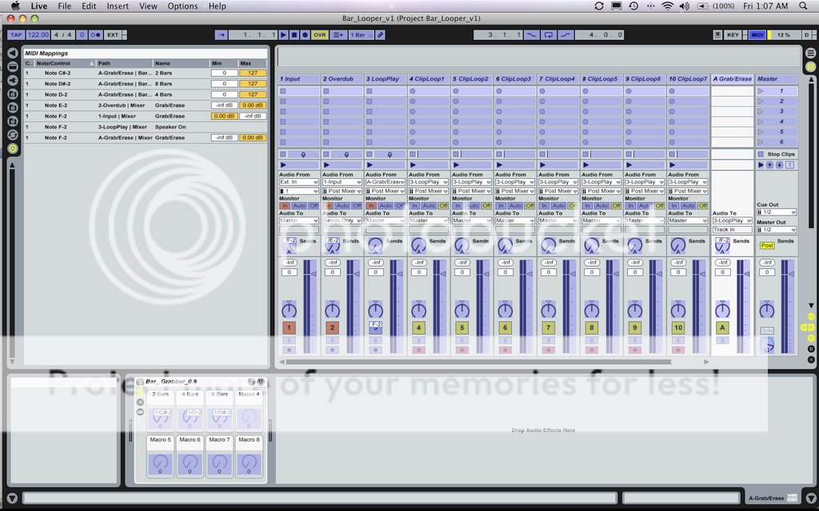Click the 4 ClipLoop1 track launch button
819x511 pixels.
pyautogui.click(x=413, y=164)
